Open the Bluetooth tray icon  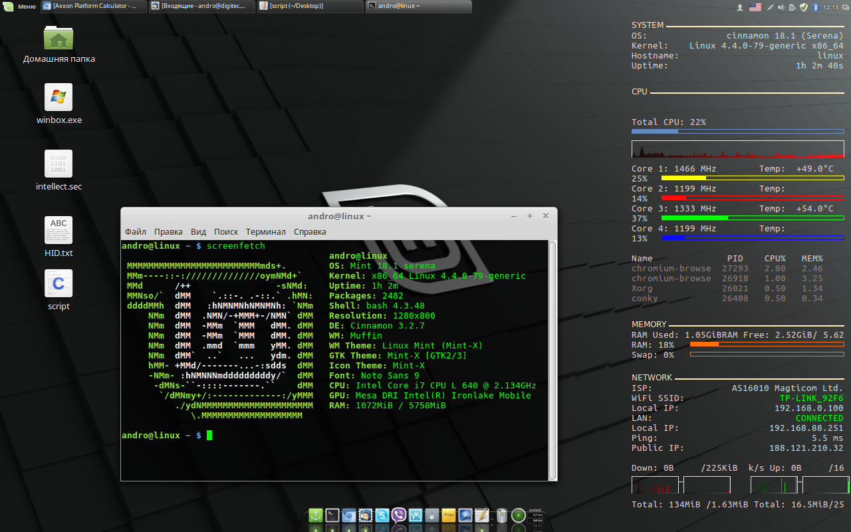816,7
